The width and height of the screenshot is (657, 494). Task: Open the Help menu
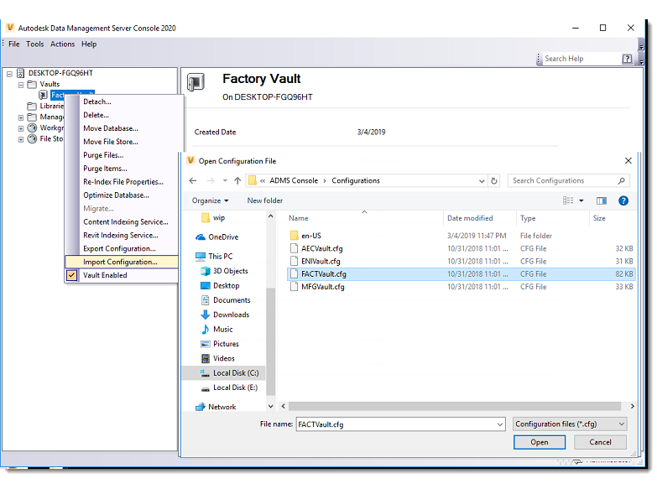[x=89, y=44]
